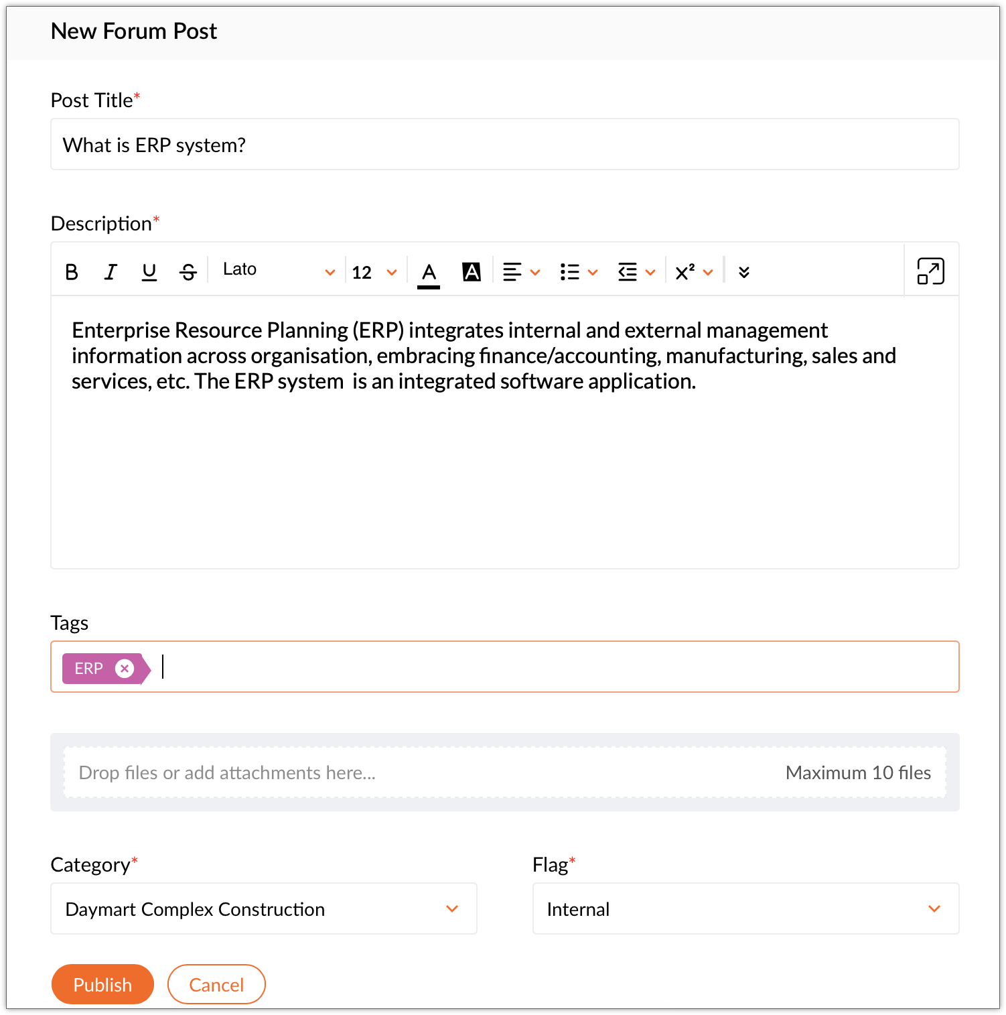Open the text alignment options
The width and height of the screenshot is (1006, 1015).
pyautogui.click(x=521, y=272)
